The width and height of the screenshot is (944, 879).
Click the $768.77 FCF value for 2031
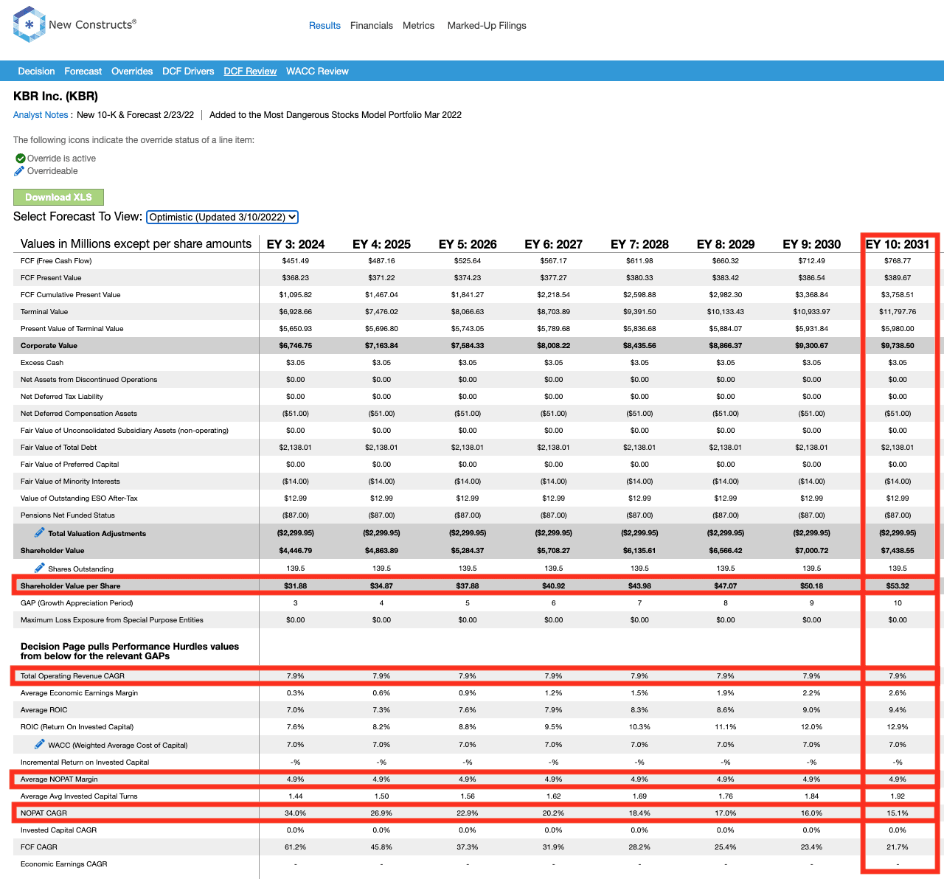pos(898,261)
